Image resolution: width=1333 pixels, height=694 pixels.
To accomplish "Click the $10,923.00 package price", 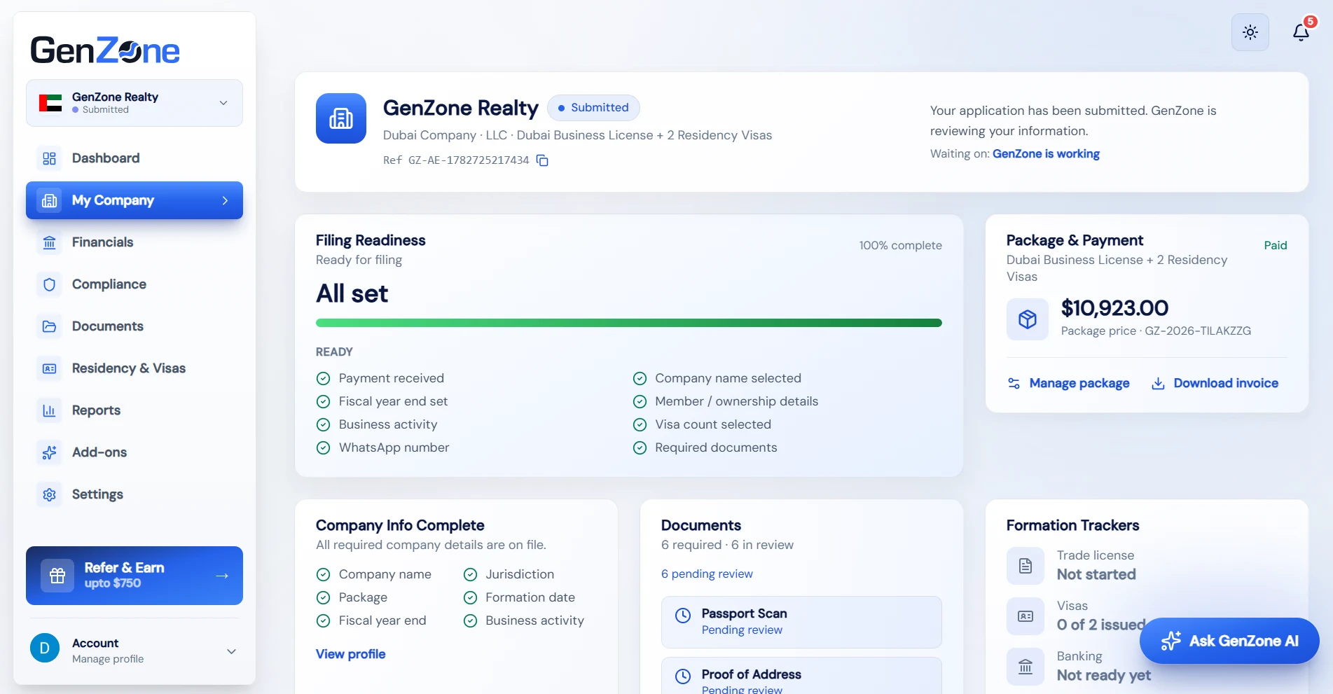I will click(1114, 308).
